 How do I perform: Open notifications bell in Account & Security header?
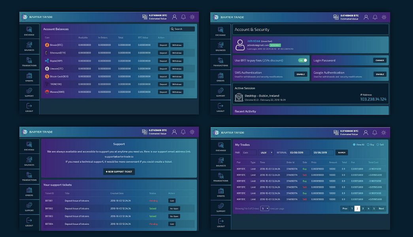375,17
